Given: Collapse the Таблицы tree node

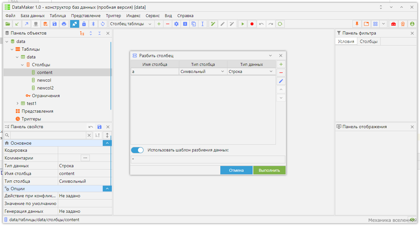Looking at the screenshot, I should tap(12, 49).
